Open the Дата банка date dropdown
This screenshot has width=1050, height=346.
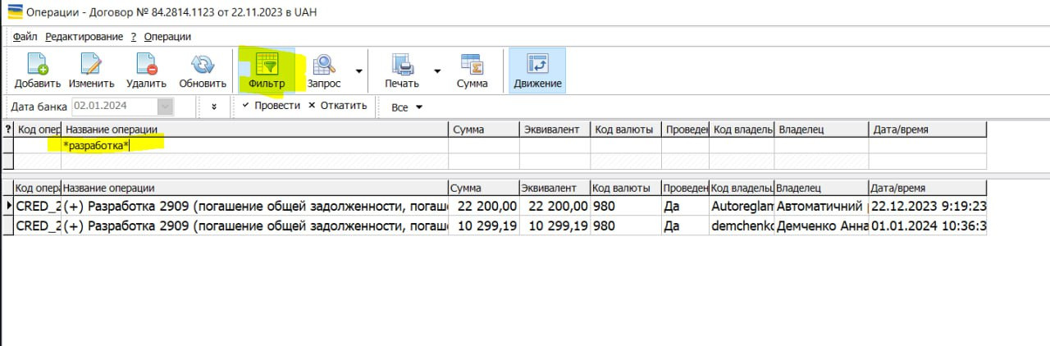pos(166,107)
